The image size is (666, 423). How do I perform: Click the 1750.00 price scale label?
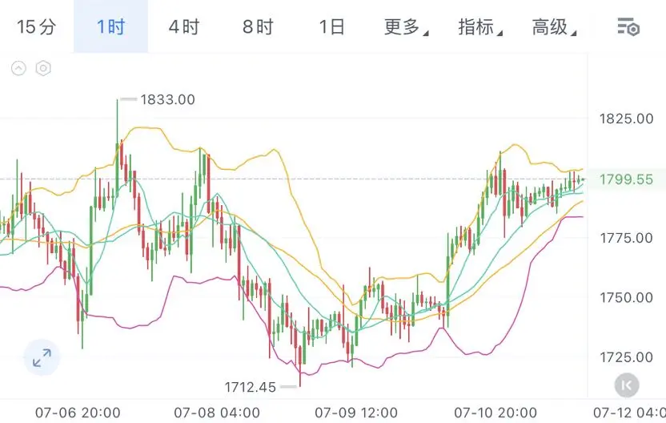(x=626, y=297)
